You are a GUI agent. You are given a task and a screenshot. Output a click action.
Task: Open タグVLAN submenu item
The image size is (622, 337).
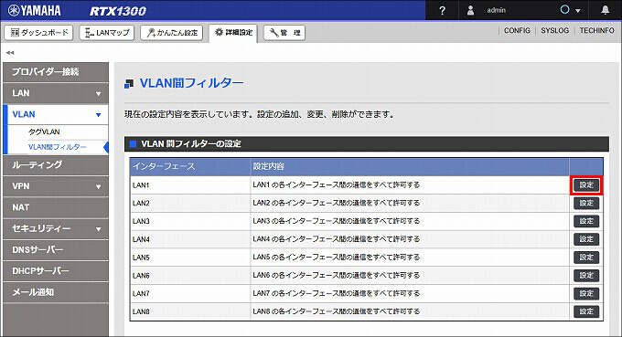click(44, 132)
